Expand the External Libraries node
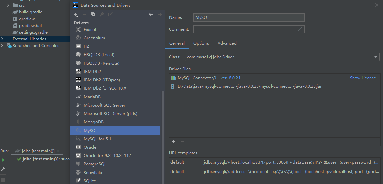The width and height of the screenshot is (383, 184). 2,39
